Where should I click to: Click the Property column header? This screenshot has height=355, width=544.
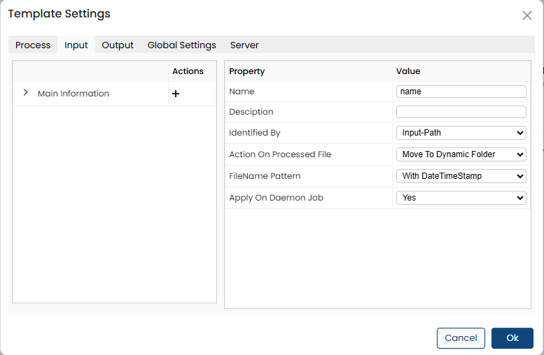click(247, 71)
